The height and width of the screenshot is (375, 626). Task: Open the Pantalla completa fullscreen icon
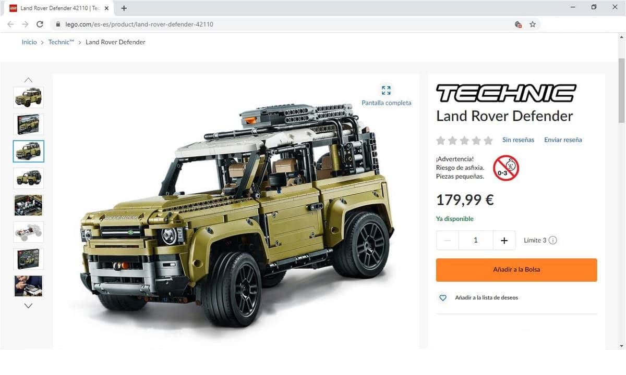point(386,90)
